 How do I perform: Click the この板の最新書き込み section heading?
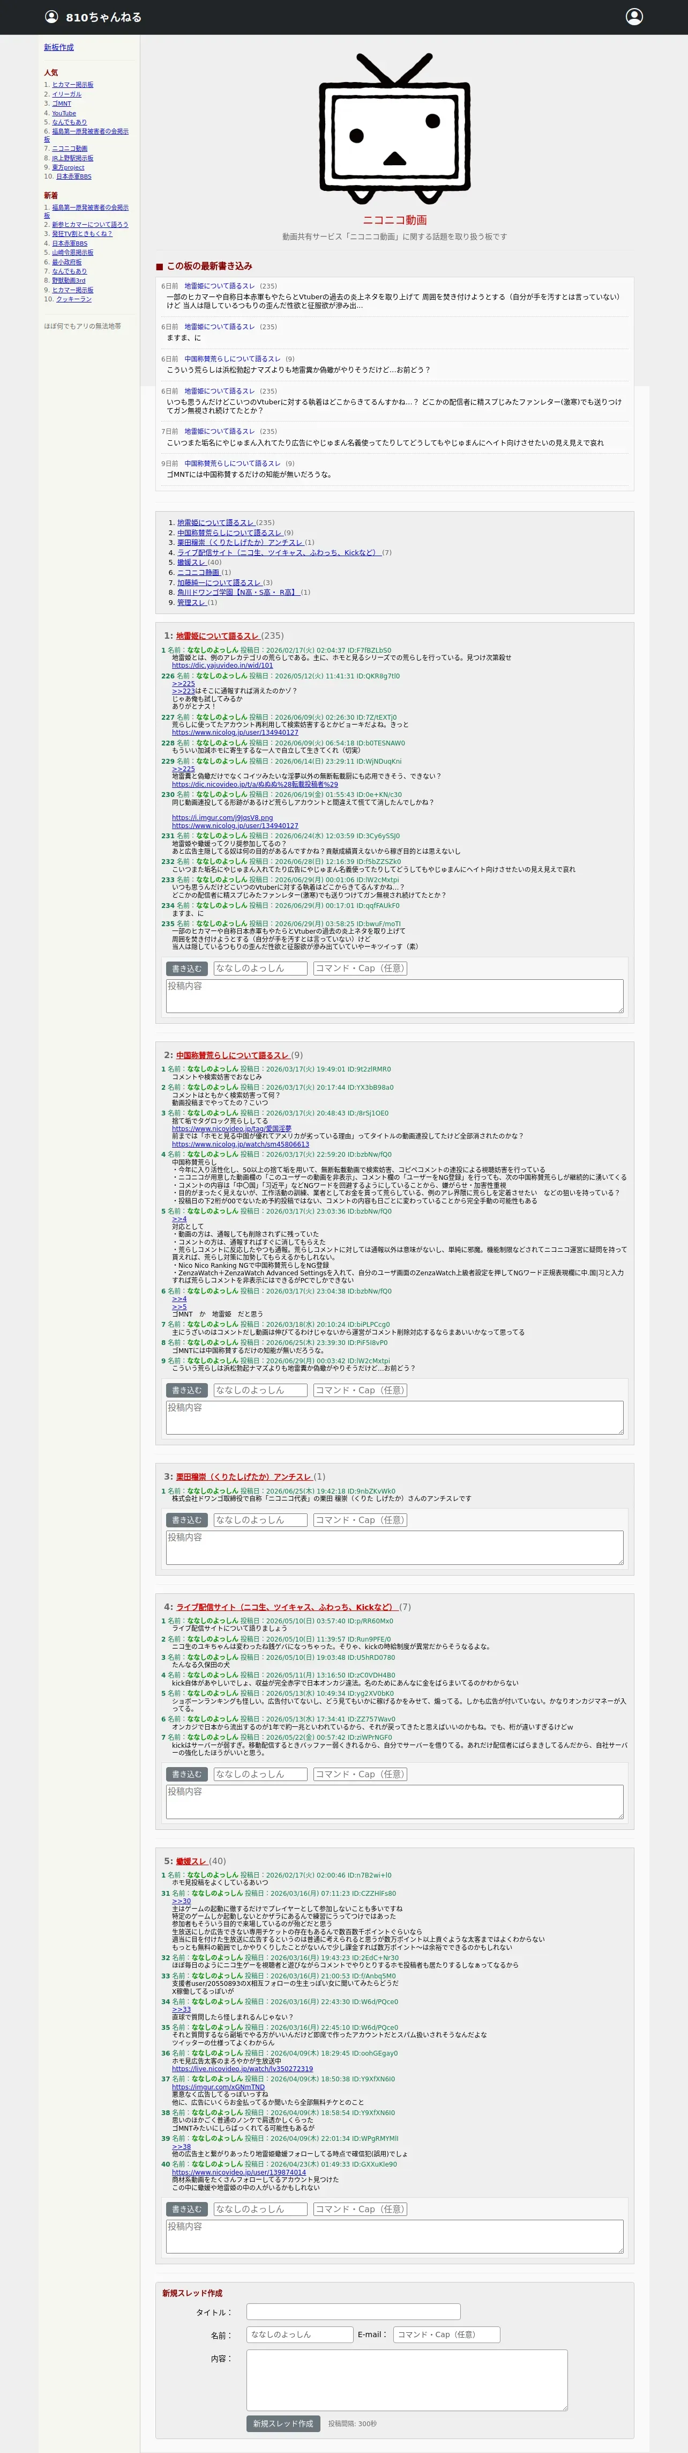point(210,267)
